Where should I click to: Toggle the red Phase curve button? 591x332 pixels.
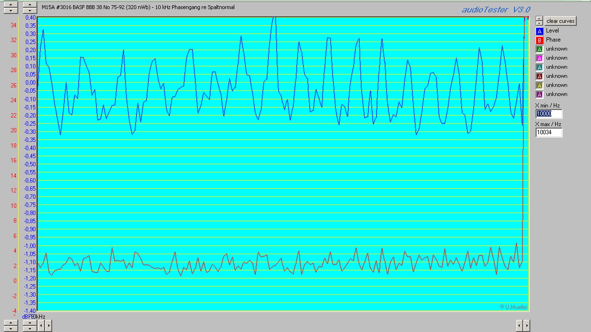539,40
